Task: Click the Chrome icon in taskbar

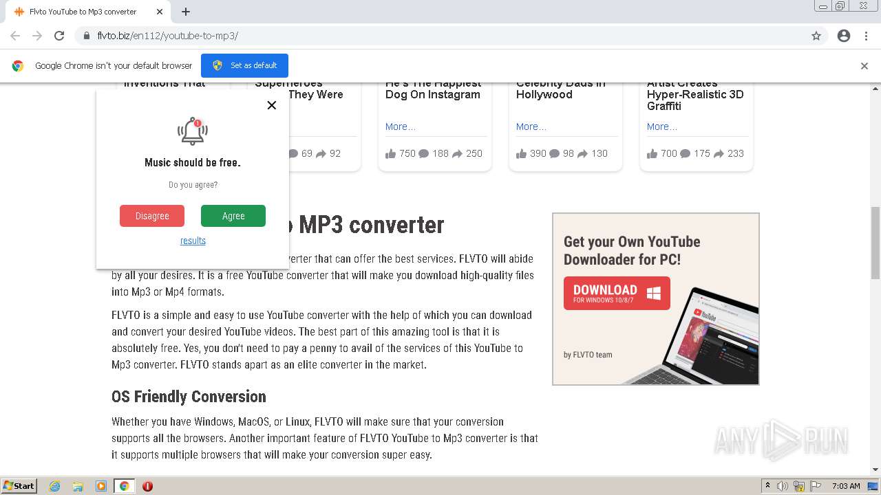Action: point(125,486)
